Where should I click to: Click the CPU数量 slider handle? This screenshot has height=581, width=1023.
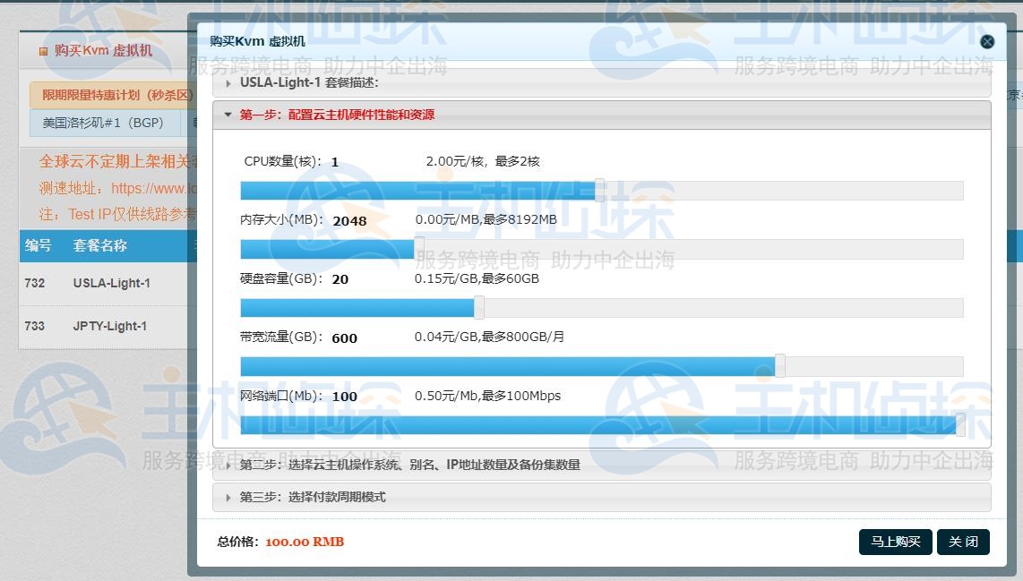point(599,190)
